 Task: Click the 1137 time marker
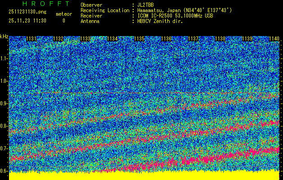[193, 39]
